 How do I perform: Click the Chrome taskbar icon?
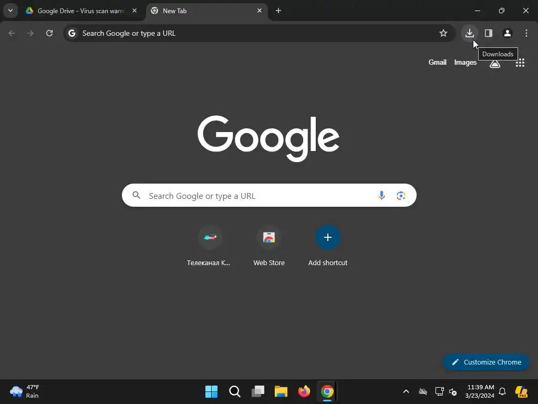(327, 391)
